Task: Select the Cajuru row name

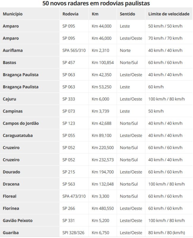Action: tap(9, 99)
